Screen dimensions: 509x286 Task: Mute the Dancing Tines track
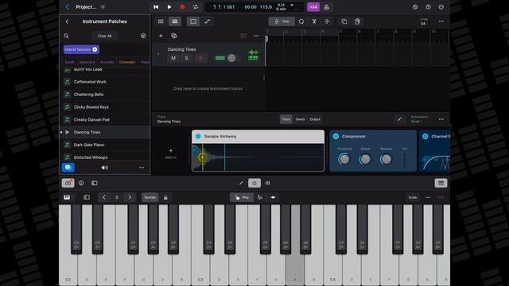click(173, 58)
